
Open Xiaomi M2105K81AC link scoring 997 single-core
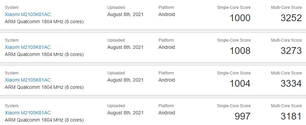click(x=28, y=113)
